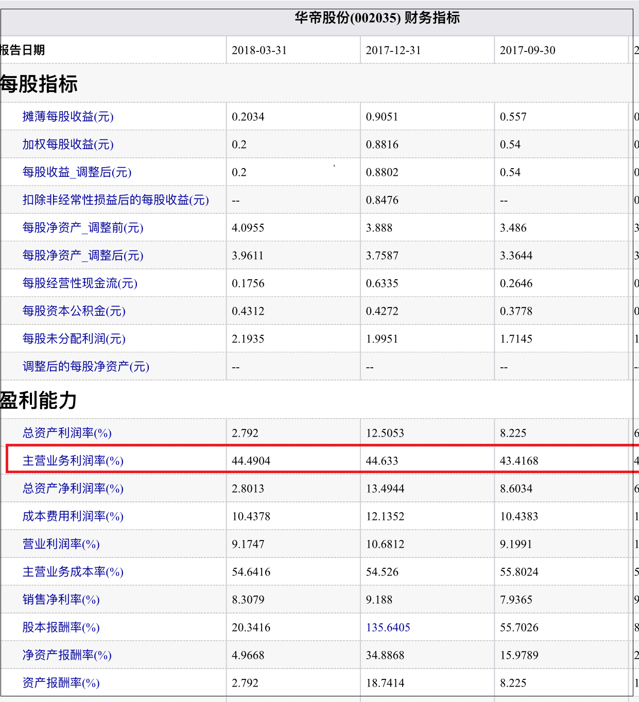Open 扣除非经常性损益后的每股收益(元) link

pyautogui.click(x=115, y=200)
